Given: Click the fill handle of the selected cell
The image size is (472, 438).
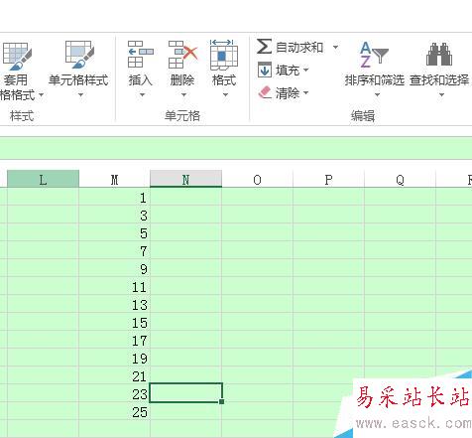Looking at the screenshot, I should point(221,401).
